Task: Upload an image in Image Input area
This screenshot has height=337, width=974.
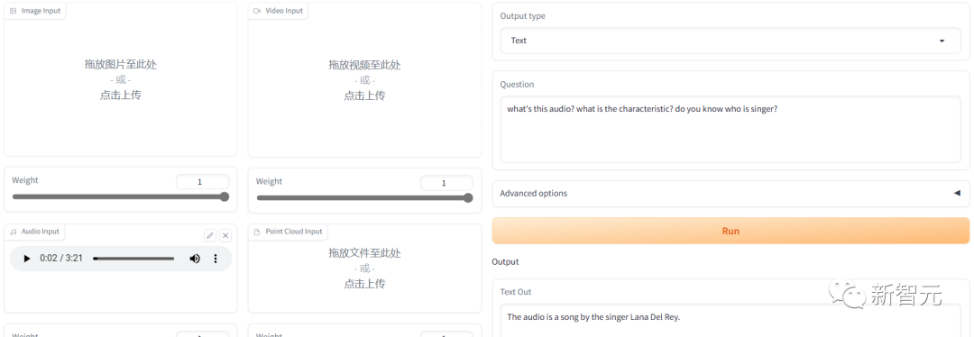Action: pyautogui.click(x=121, y=79)
